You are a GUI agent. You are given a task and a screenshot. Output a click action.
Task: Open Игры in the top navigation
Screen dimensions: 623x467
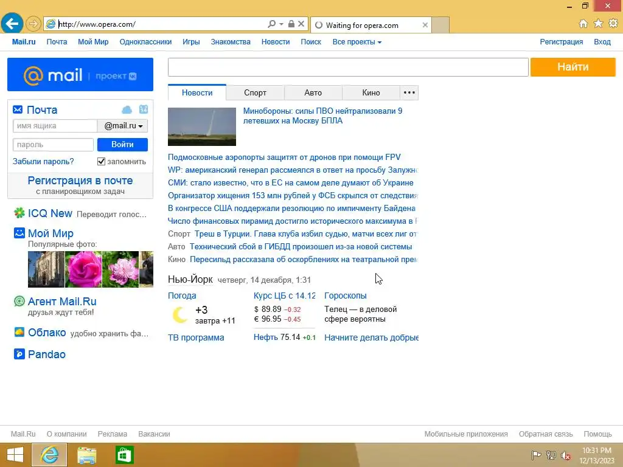(191, 42)
